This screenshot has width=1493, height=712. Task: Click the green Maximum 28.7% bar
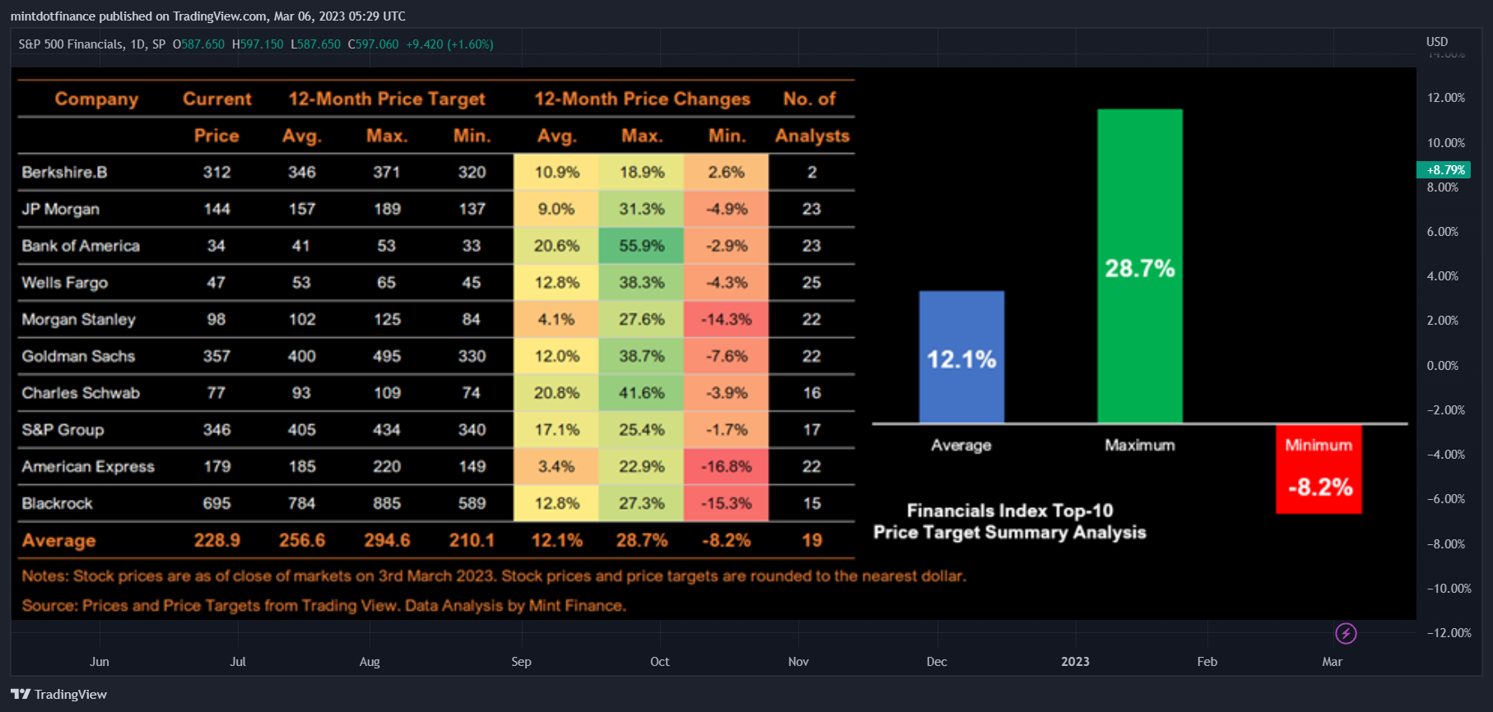pos(1140,266)
